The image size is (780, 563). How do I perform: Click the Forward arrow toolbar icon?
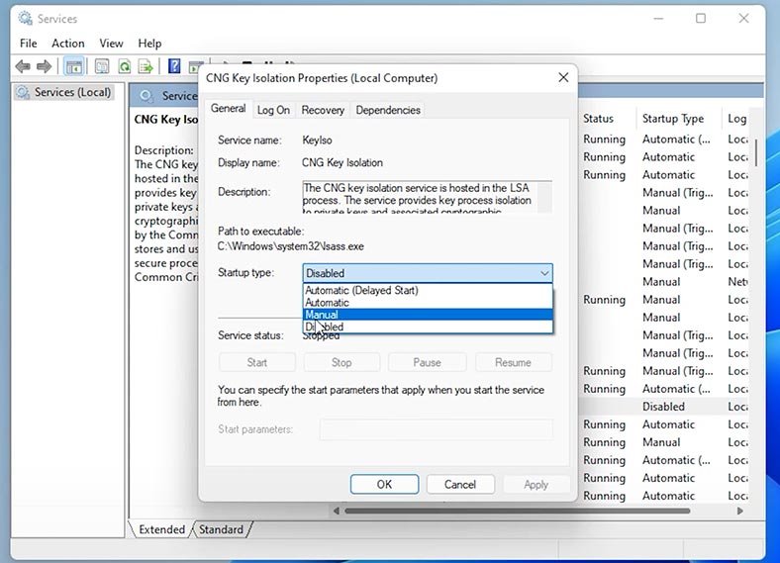pos(45,66)
